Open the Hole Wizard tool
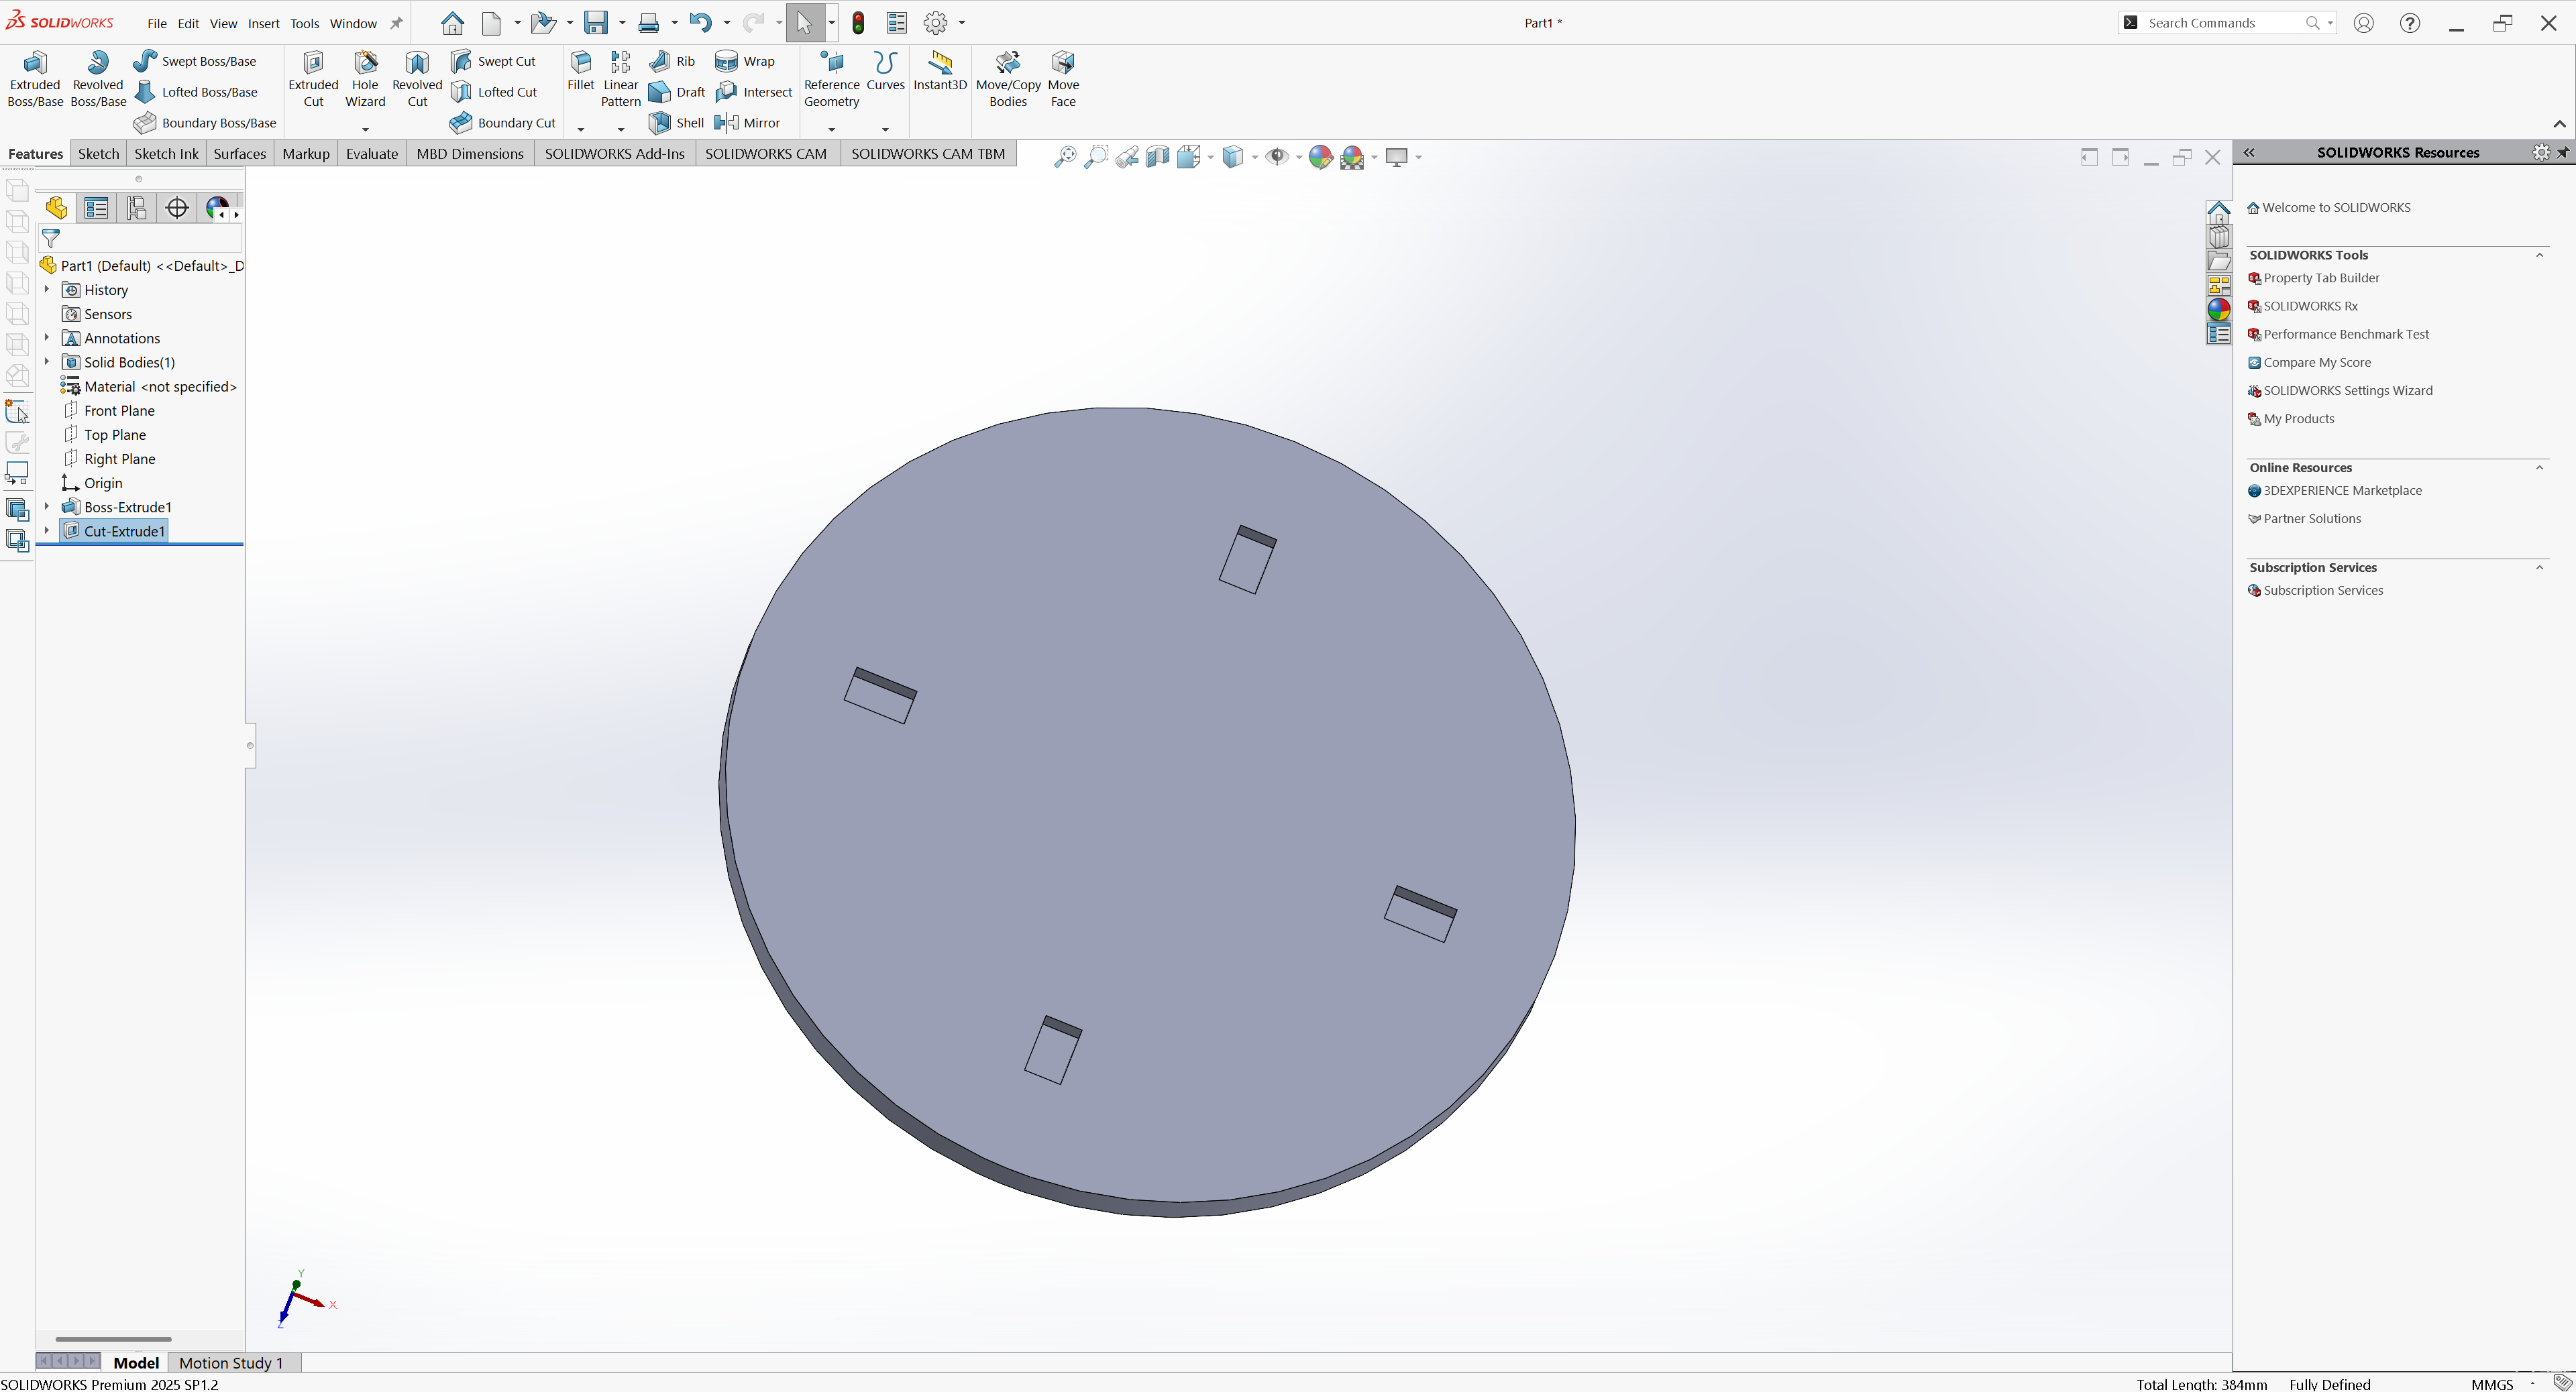This screenshot has height=1392, width=2576. click(x=365, y=78)
